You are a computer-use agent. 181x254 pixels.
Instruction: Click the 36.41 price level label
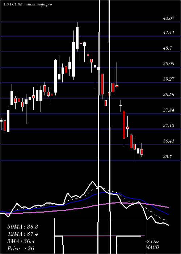[x=169, y=141]
